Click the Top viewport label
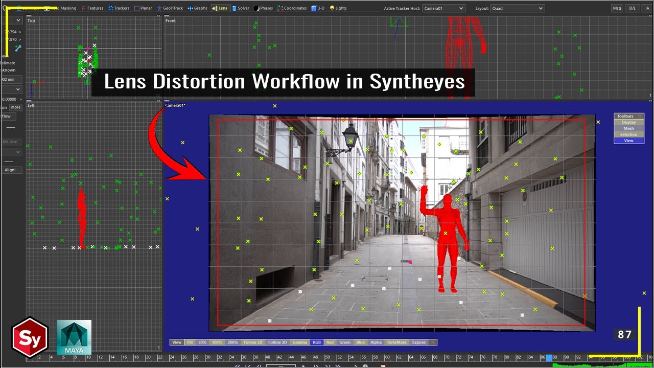Image resolution: width=654 pixels, height=368 pixels. (x=31, y=20)
